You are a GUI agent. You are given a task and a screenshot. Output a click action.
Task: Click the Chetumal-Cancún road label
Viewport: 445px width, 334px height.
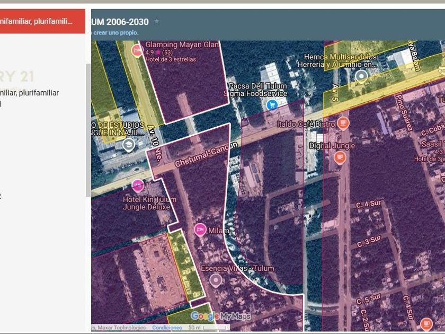pyautogui.click(x=206, y=154)
